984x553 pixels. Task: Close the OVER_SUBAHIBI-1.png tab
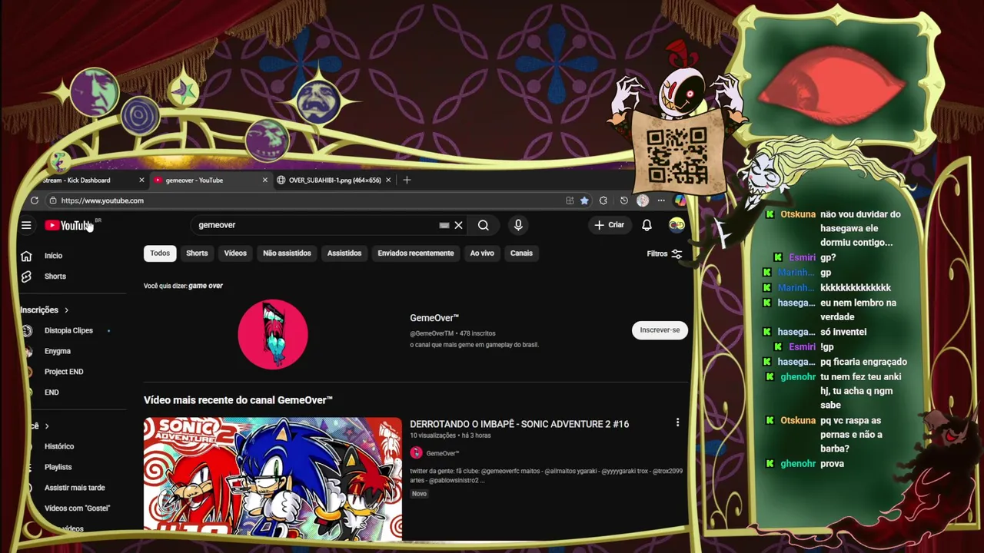point(388,180)
